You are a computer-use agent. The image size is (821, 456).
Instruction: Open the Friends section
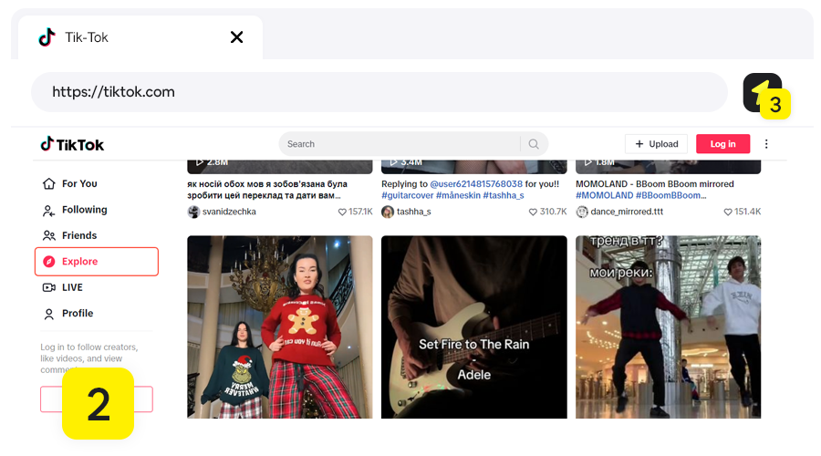click(x=78, y=235)
